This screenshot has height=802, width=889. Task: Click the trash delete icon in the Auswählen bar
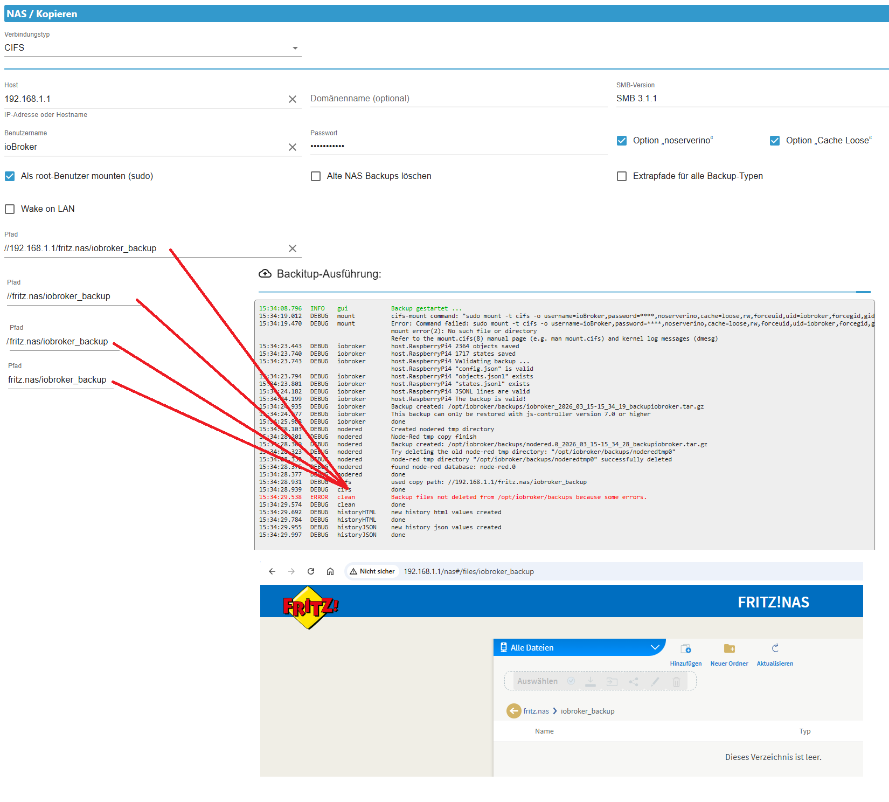pyautogui.click(x=677, y=682)
